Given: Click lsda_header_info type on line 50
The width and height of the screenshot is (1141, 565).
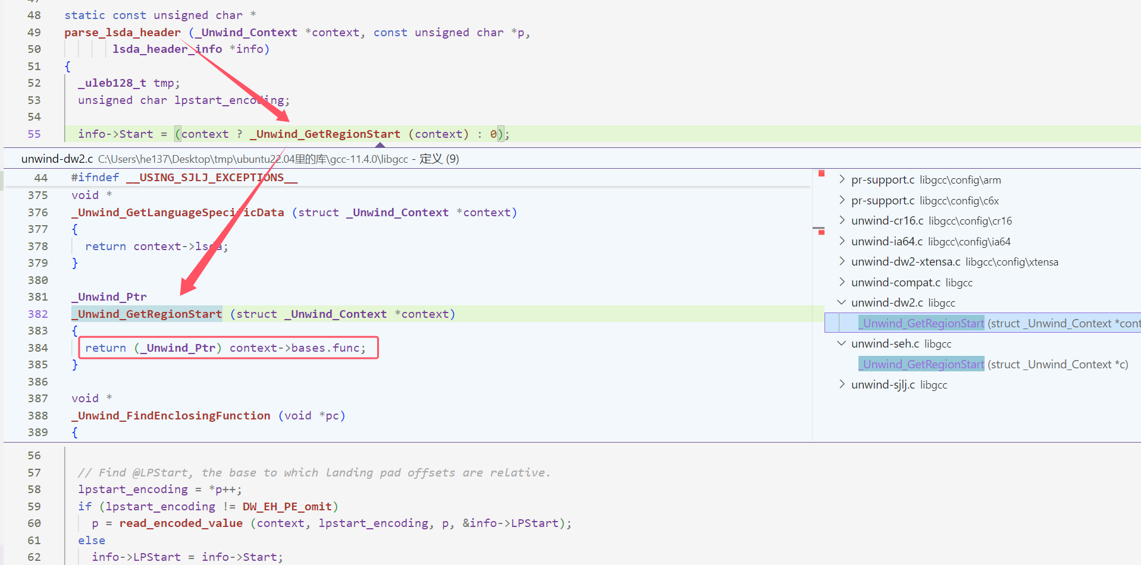Looking at the screenshot, I should (x=167, y=49).
